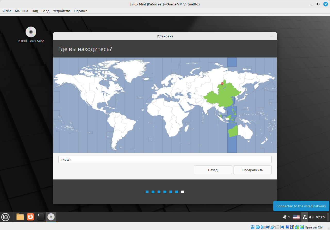The height and width of the screenshot is (230, 330).
Task: Click the volume speaker tray icon
Action: tap(311, 217)
